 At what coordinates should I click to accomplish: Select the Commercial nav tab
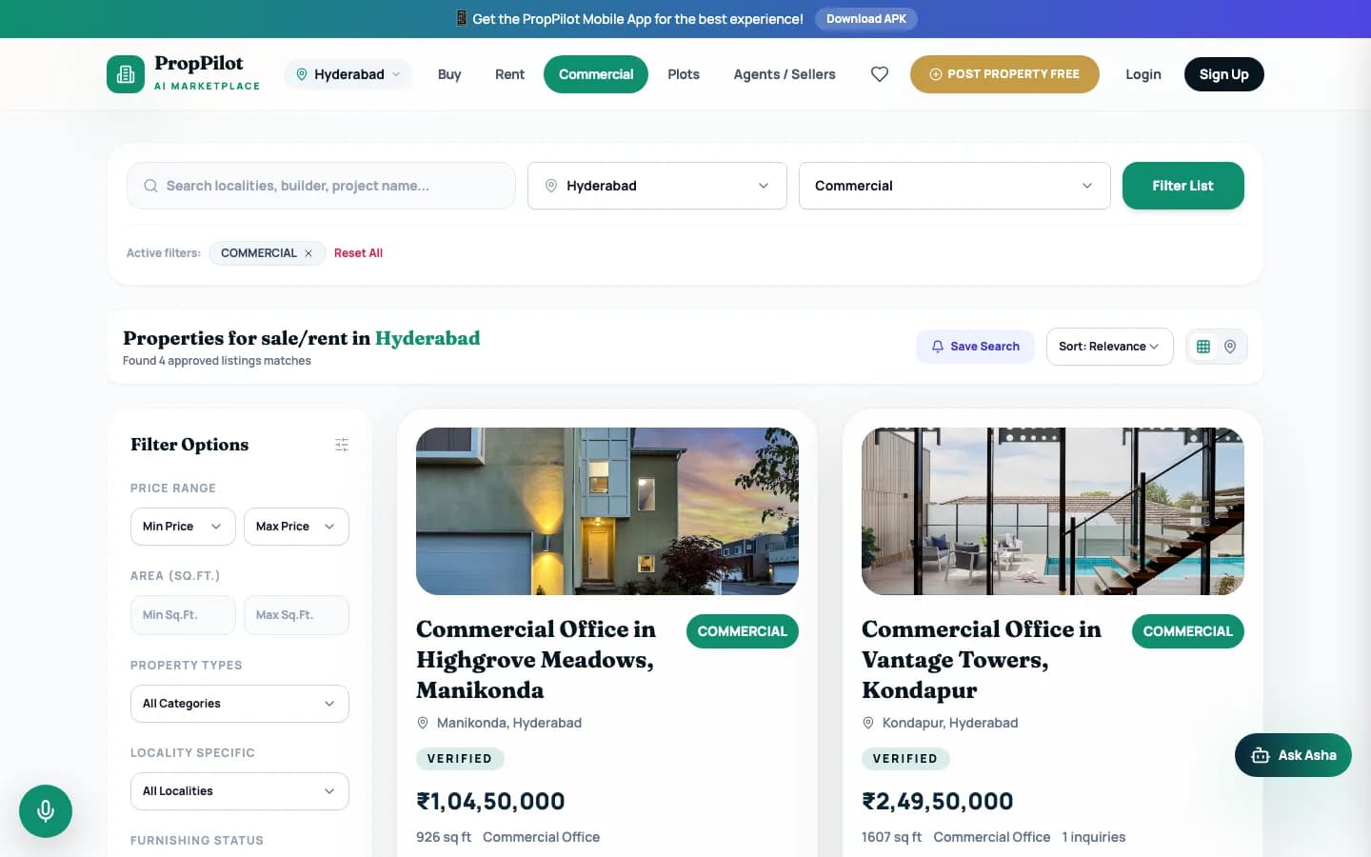coord(596,74)
